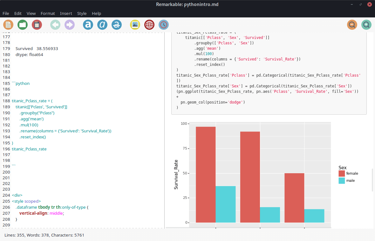Viewport: 375px width, 241px height.
Task: Click line number 204 in the editor gutter
Action: [x=6, y=195]
